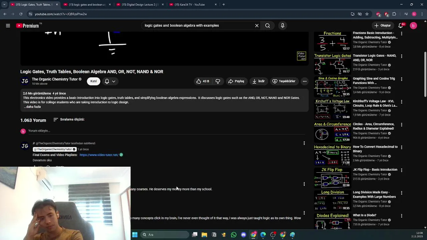The height and width of the screenshot is (240, 427).
Task: Open File Explorer from the taskbar
Action: coord(204,235)
